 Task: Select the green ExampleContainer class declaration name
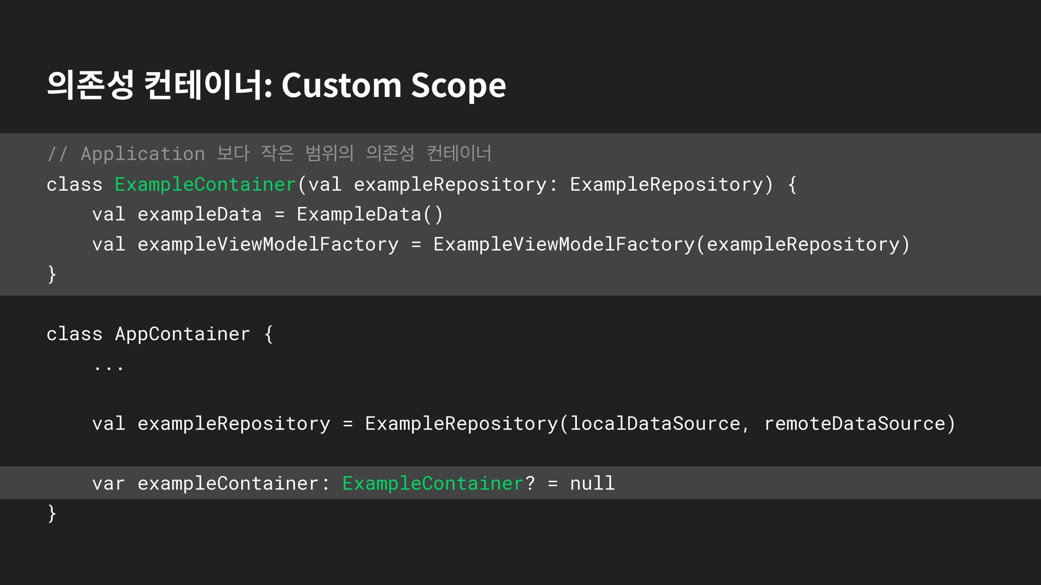[x=205, y=185]
